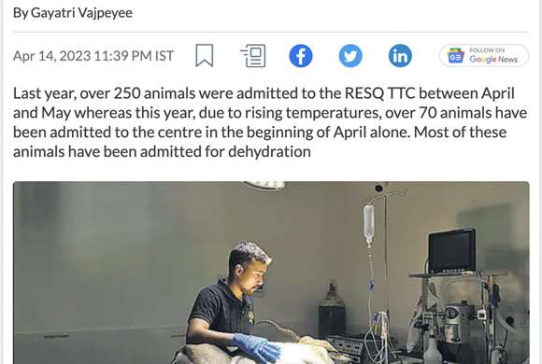Click the "IST" timezone label

point(164,56)
